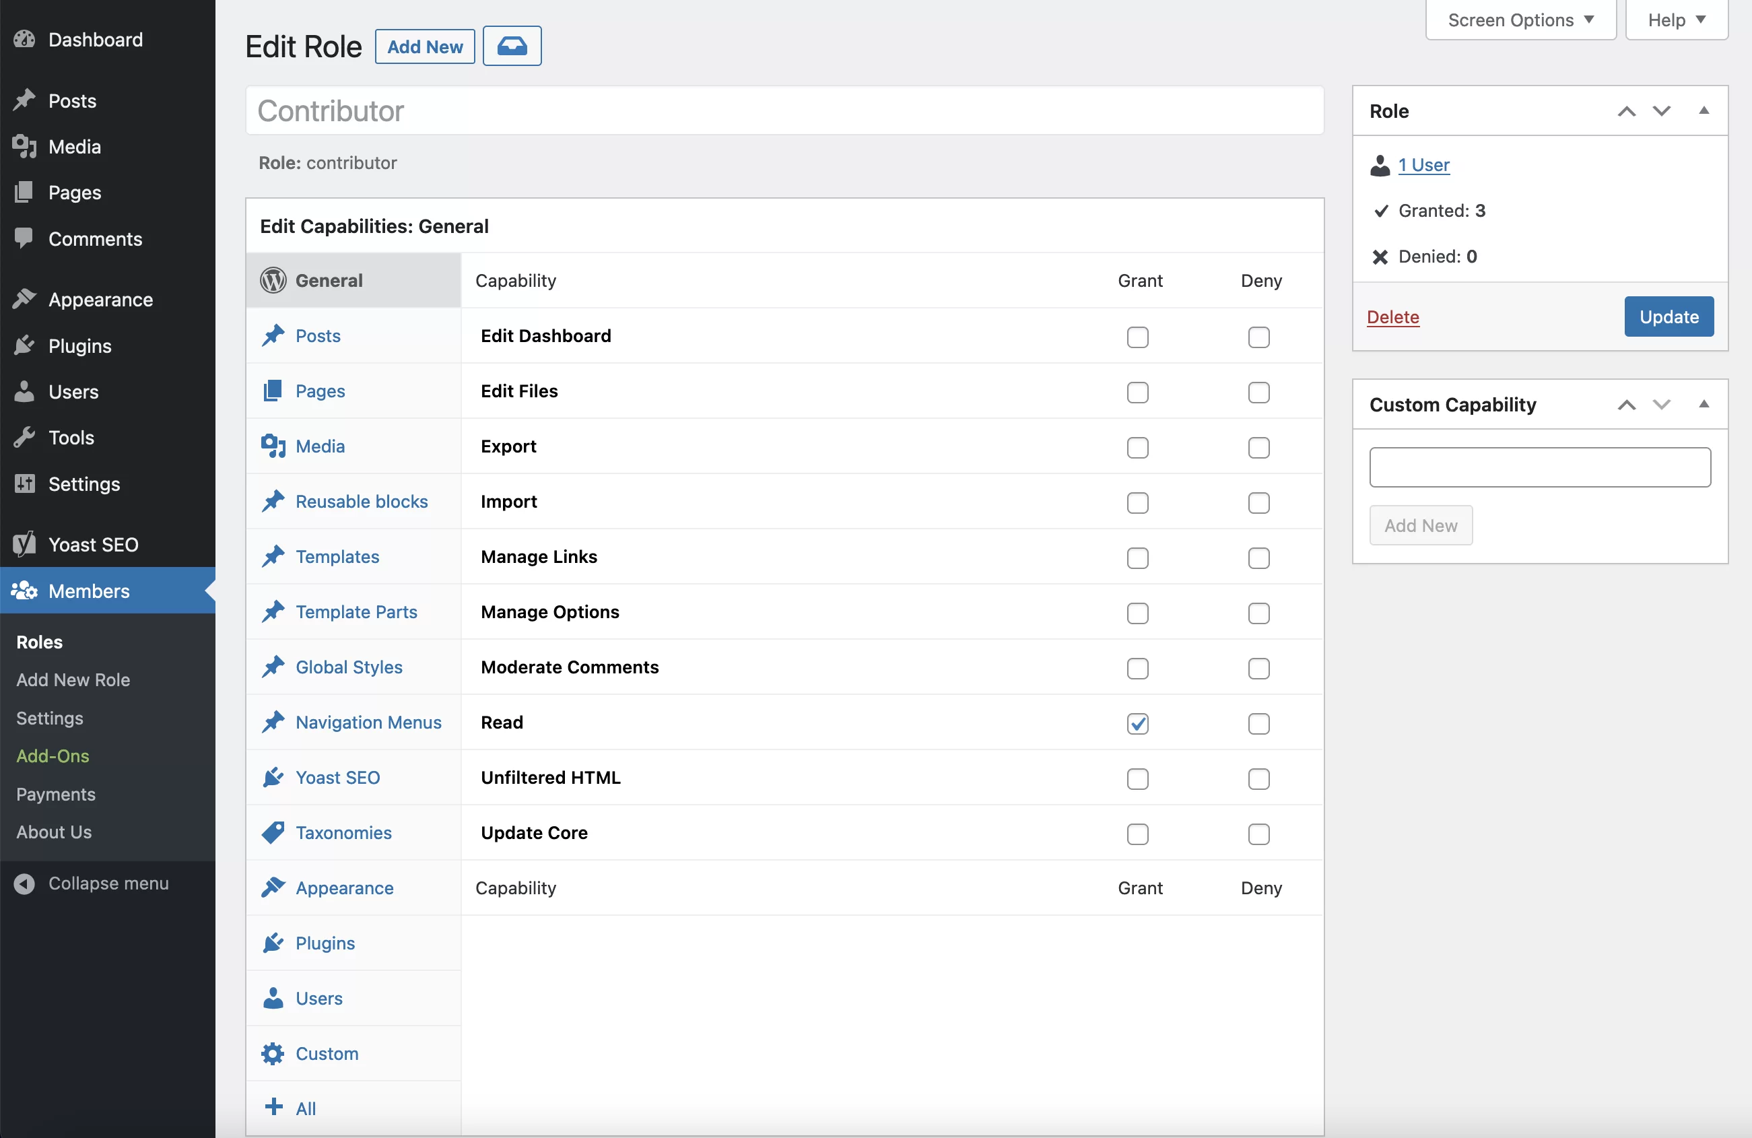This screenshot has height=1138, width=1752.
Task: Switch to the Templates capabilities tab
Action: (353, 556)
